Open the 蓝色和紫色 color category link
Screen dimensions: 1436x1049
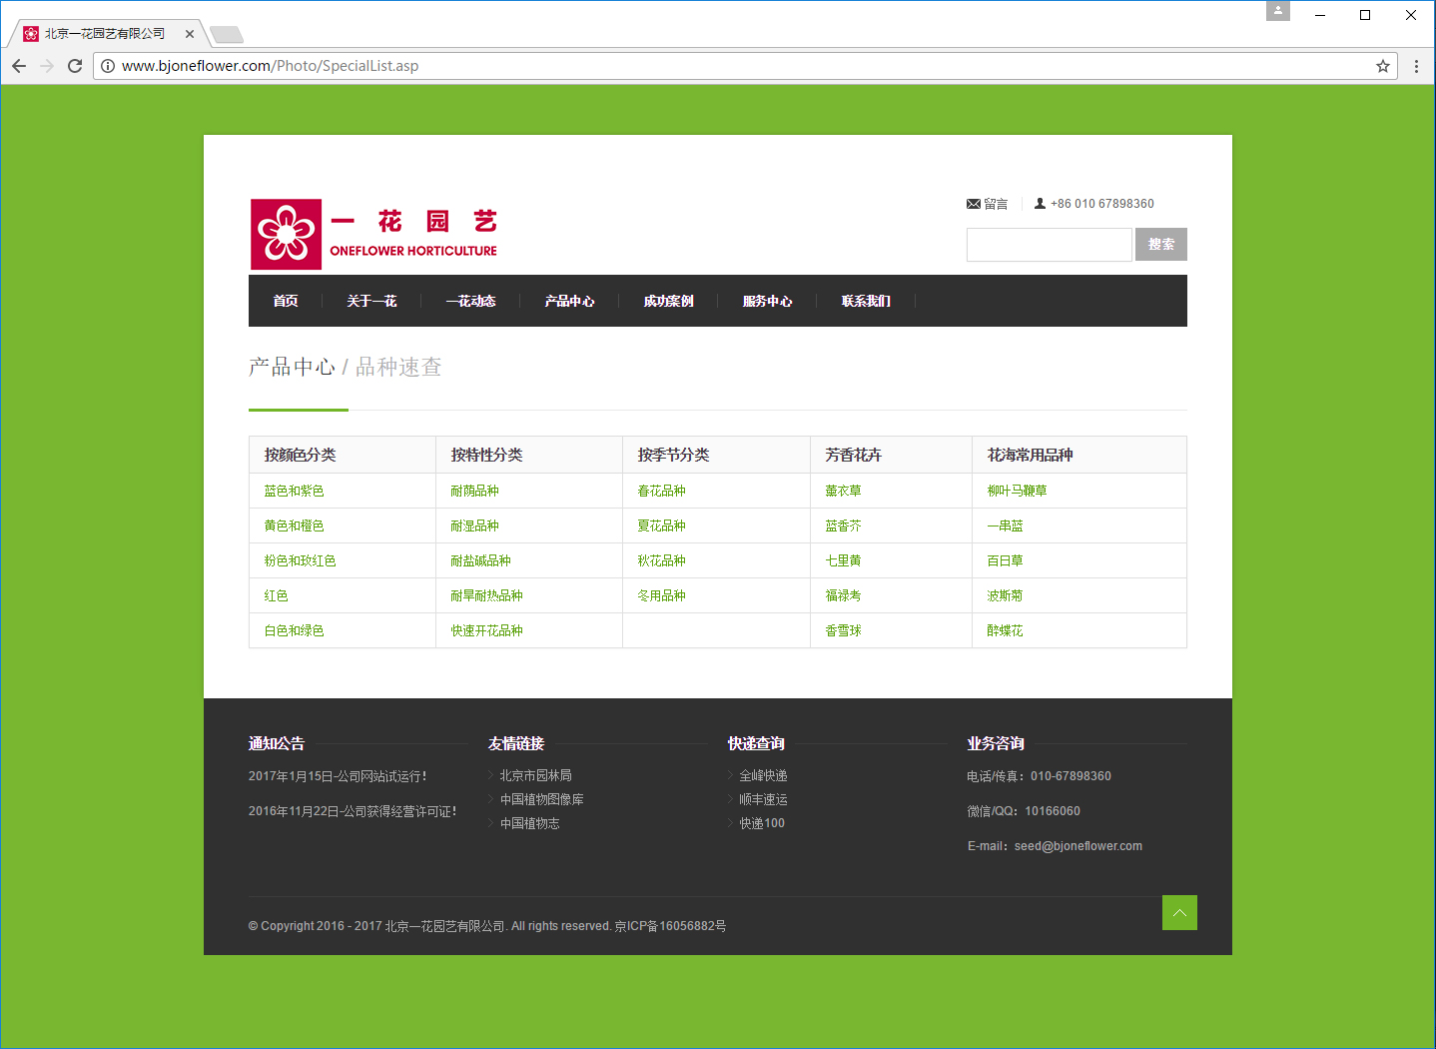(x=294, y=491)
